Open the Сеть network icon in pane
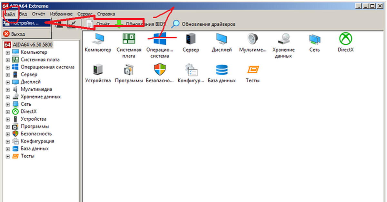This screenshot has width=387, height=202. 314,39
